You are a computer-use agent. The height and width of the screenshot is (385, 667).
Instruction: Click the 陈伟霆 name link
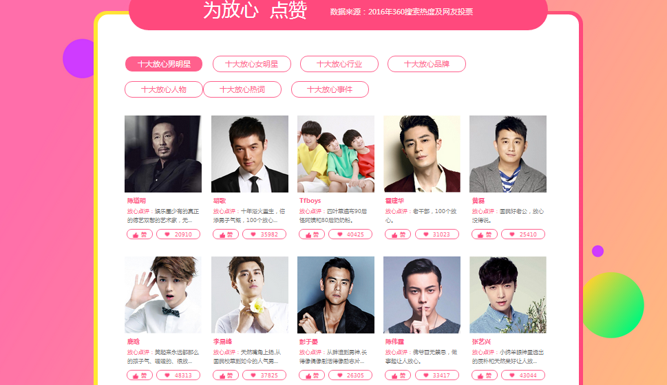click(394, 342)
